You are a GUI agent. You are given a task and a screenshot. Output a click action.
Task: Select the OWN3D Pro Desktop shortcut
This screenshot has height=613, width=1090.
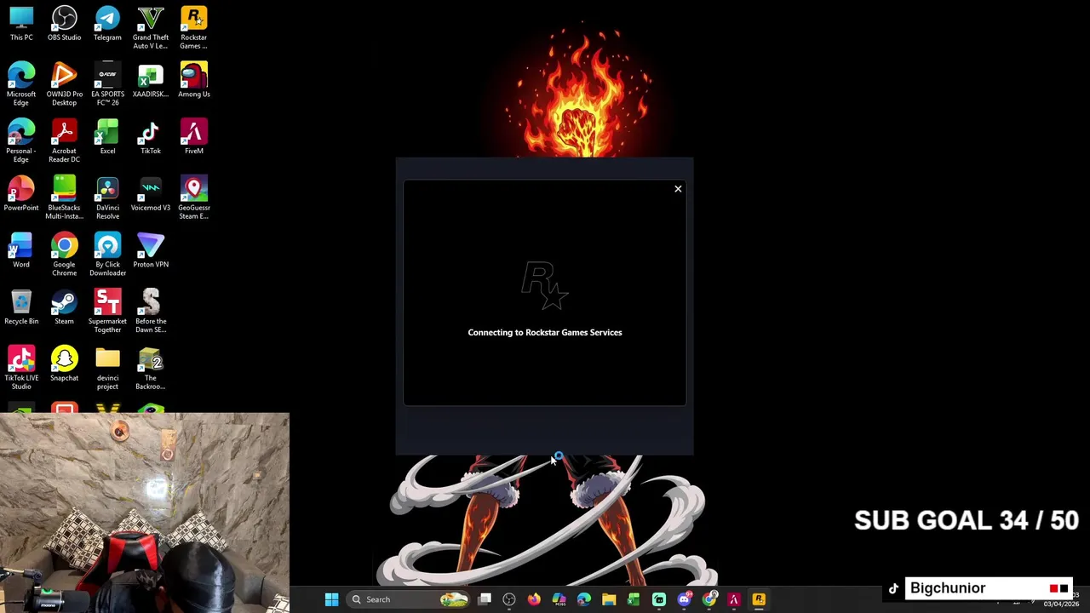pos(64,84)
